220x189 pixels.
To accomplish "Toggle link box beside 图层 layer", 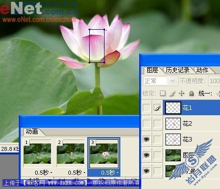I will click(x=158, y=155).
